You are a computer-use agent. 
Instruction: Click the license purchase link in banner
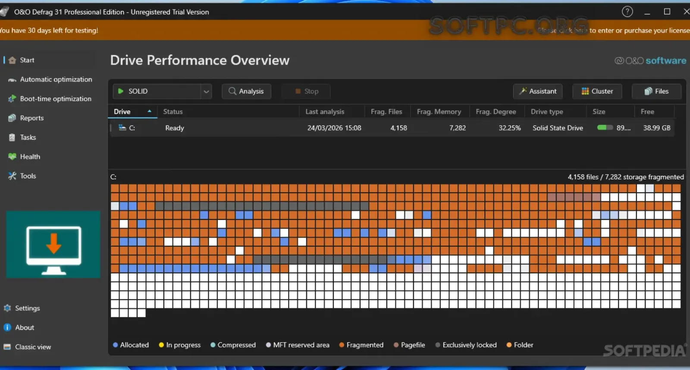click(x=614, y=30)
